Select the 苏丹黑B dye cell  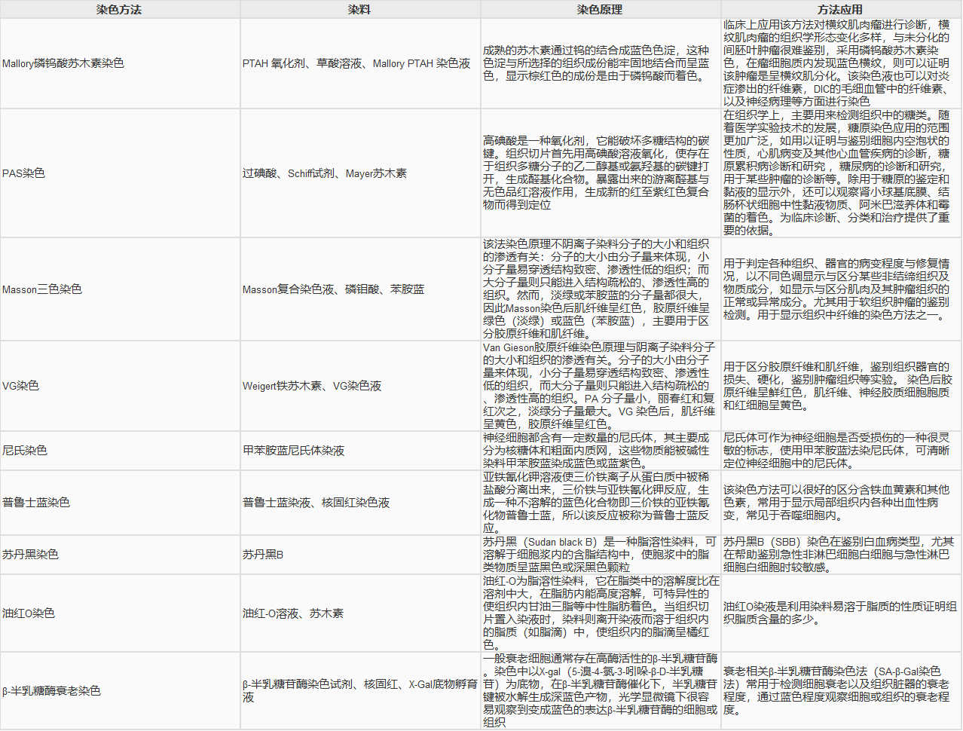pos(263,555)
